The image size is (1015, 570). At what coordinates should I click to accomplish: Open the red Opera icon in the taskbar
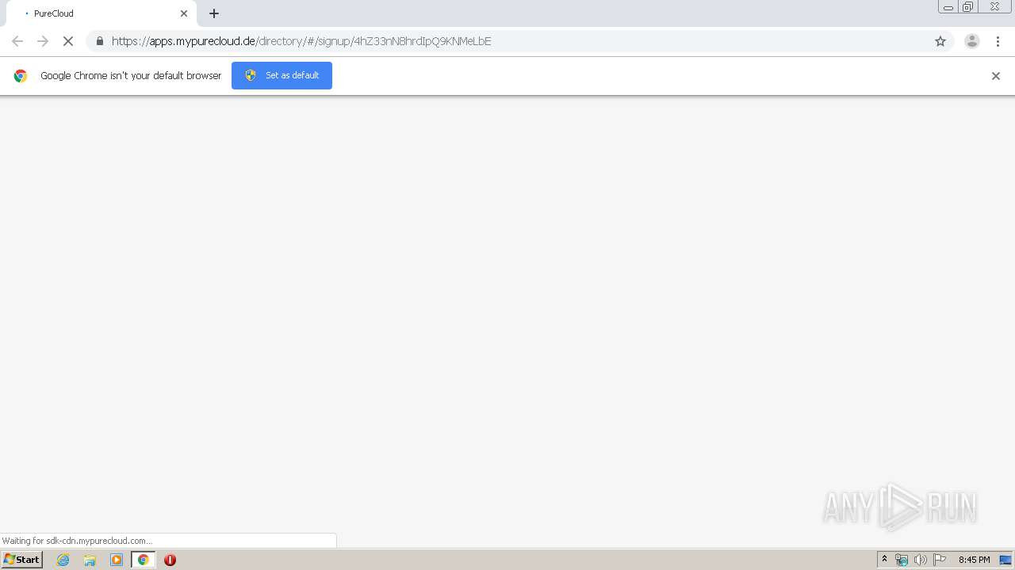170,560
